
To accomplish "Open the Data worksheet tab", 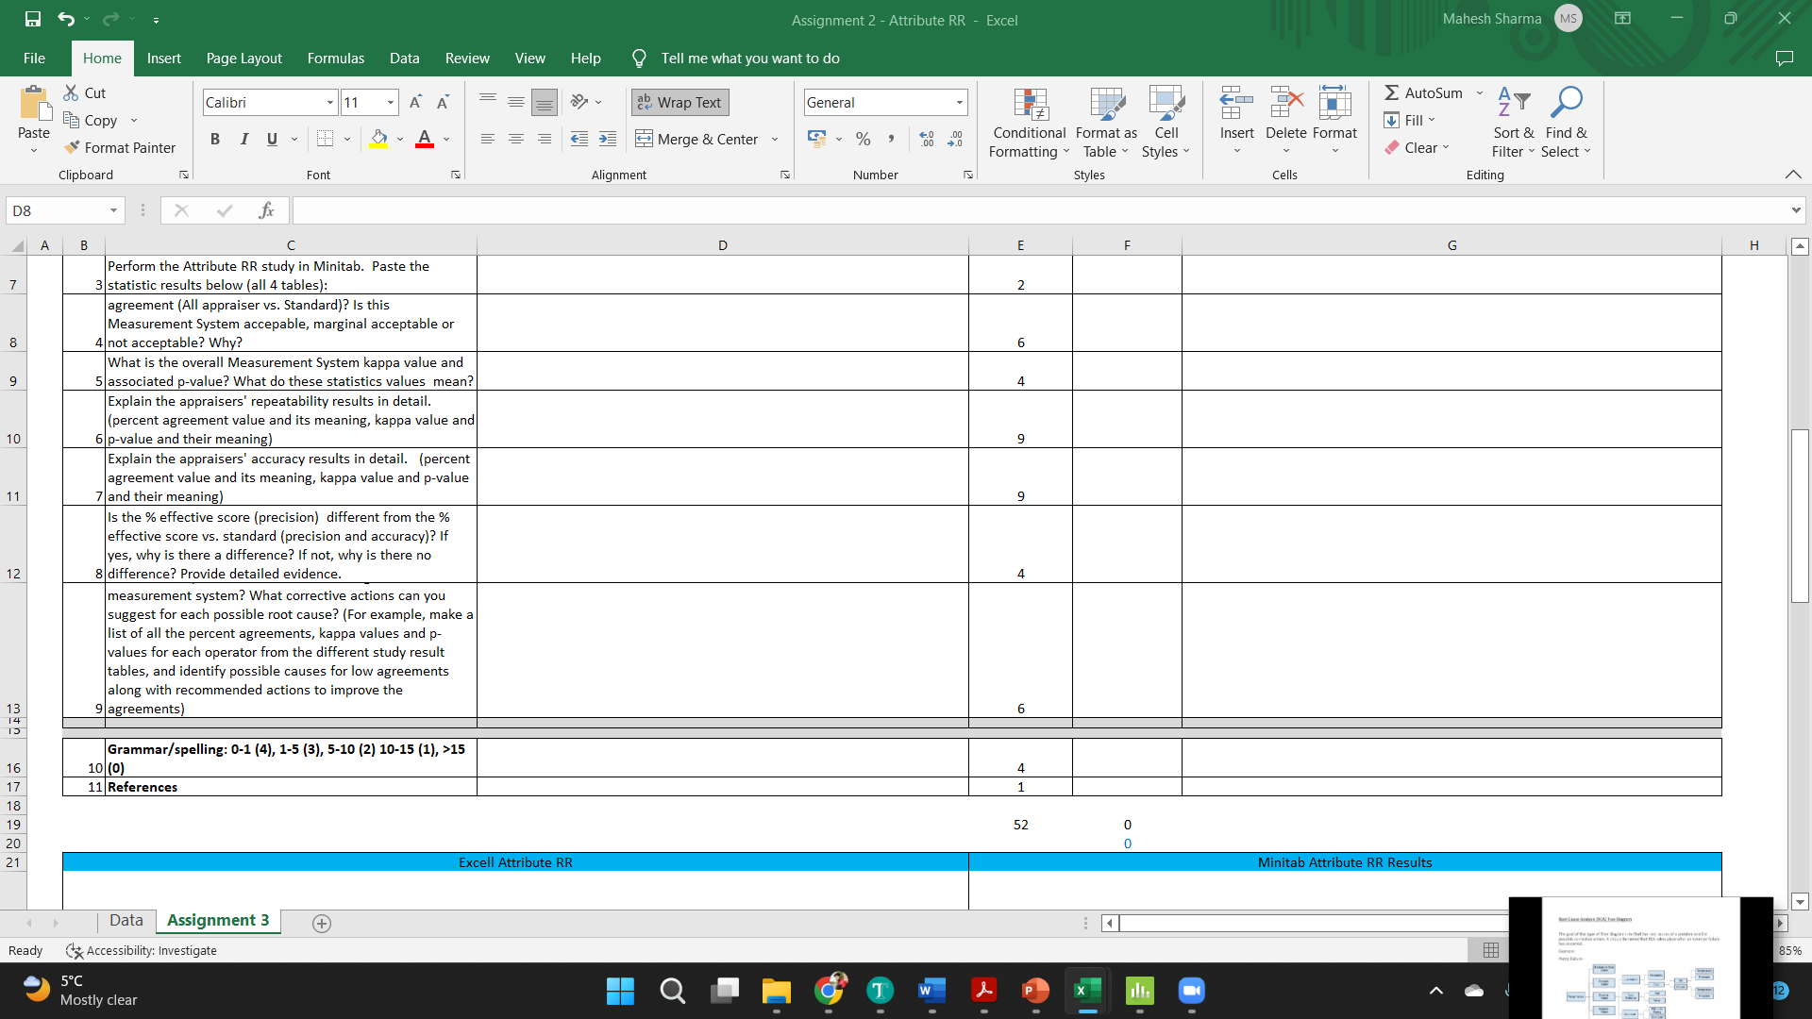I will point(126,920).
